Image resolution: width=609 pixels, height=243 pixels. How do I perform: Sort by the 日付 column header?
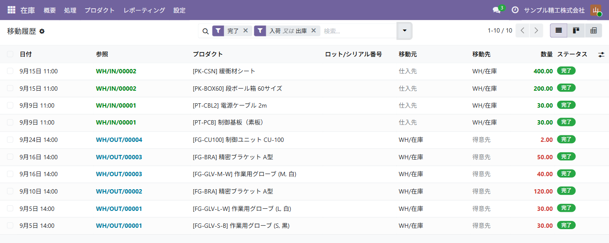(26, 54)
